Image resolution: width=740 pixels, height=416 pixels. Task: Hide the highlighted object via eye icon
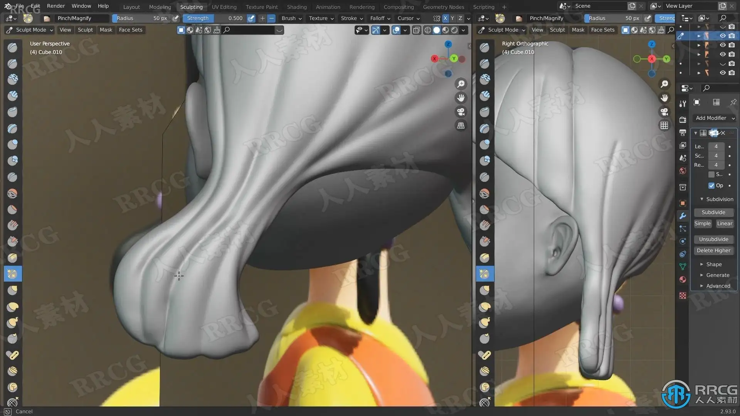click(723, 36)
